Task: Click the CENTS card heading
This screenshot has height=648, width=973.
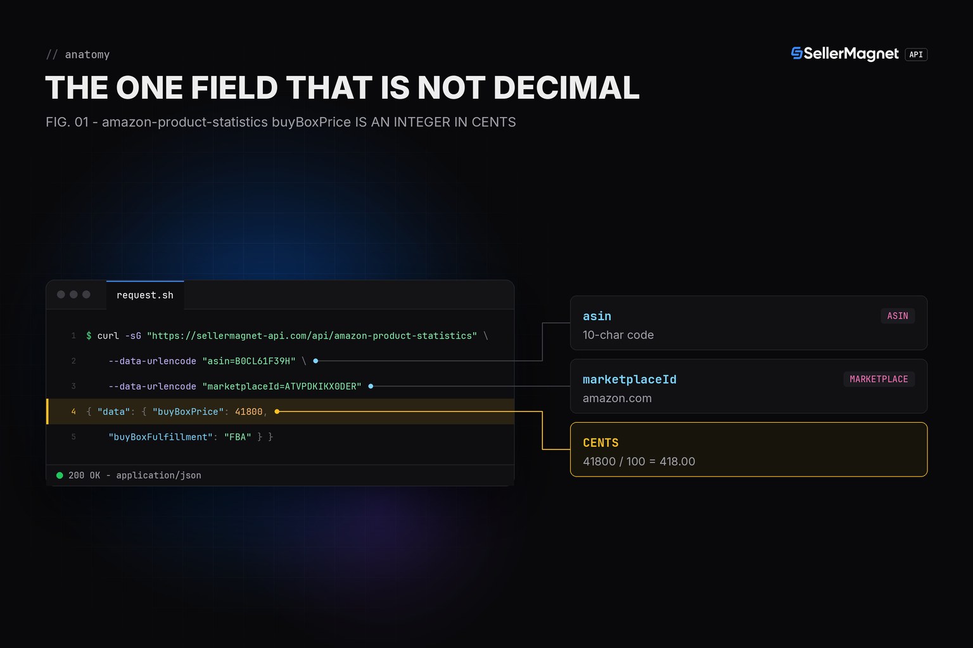Action: (x=601, y=442)
